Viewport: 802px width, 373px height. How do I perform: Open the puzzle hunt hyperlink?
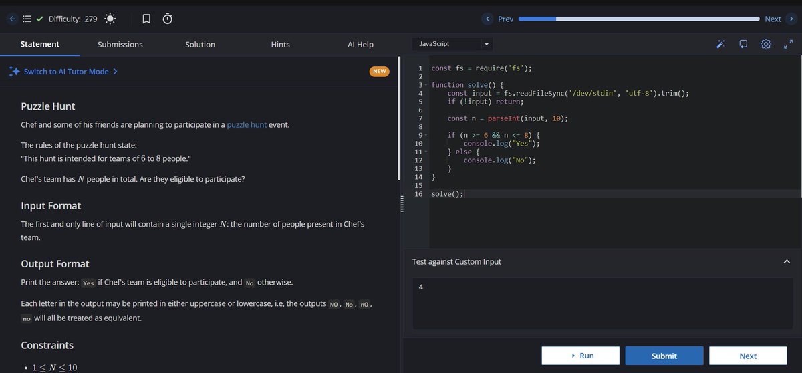(x=247, y=125)
